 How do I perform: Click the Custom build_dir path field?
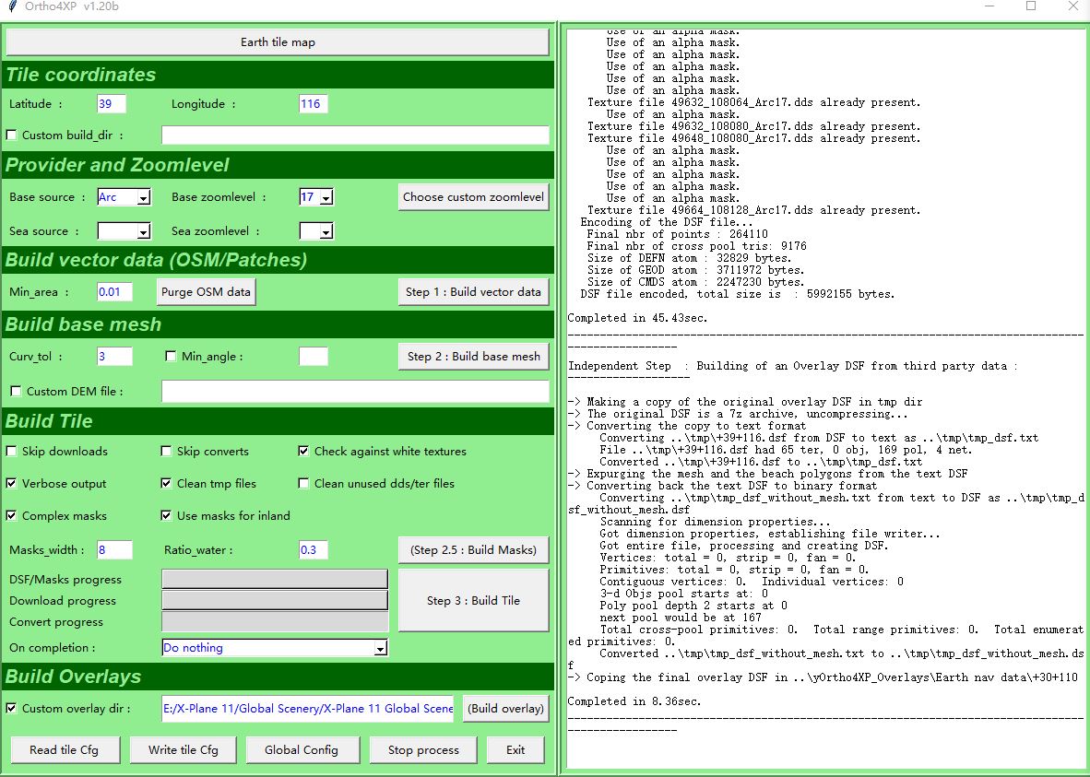[x=355, y=135]
